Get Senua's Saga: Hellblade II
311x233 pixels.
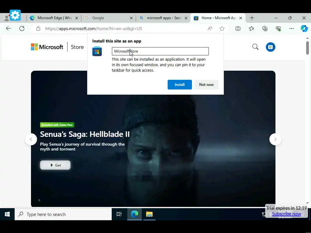(x=55, y=165)
